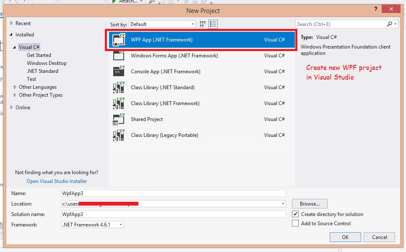Viewport: 406px width, 252px height.
Task: Select Class Library (.NET Standard) template icon
Action: 119,87
